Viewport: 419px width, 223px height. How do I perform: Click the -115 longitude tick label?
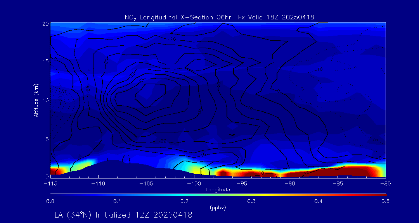point(50,184)
